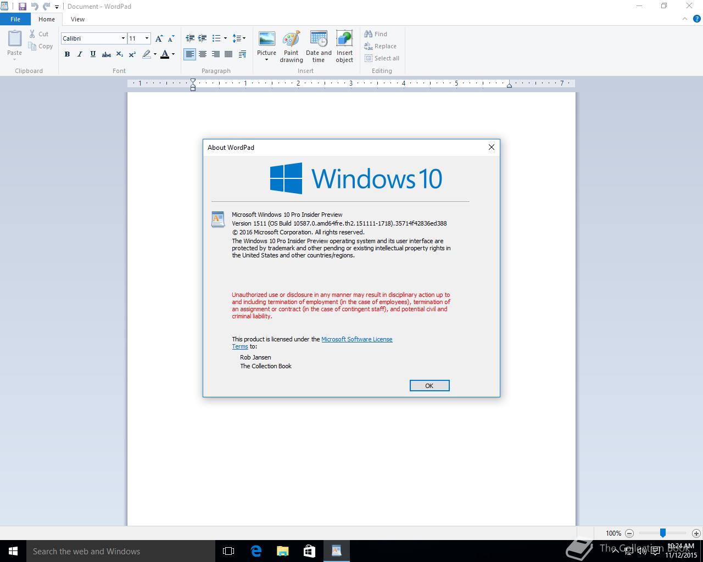Click Copy in the Clipboard group
Image resolution: width=703 pixels, height=562 pixels.
[41, 46]
